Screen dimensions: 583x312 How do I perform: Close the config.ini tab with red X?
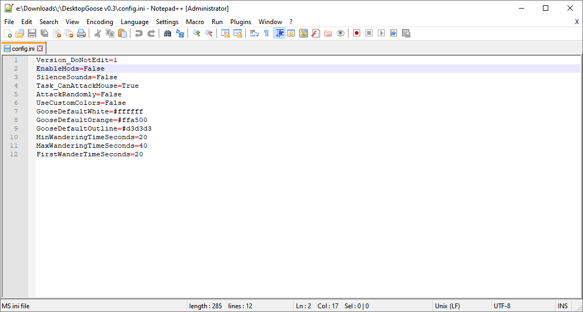coord(40,49)
